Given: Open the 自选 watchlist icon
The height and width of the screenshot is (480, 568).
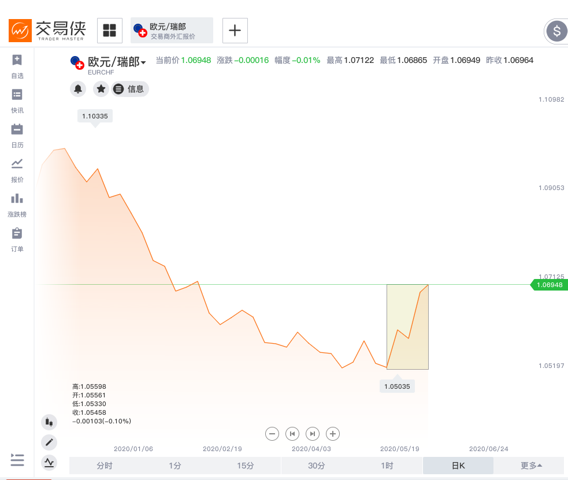Looking at the screenshot, I should click(17, 61).
